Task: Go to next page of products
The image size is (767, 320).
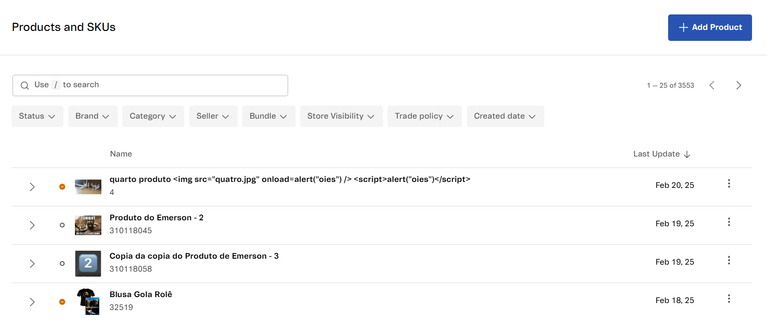Action: coord(739,85)
